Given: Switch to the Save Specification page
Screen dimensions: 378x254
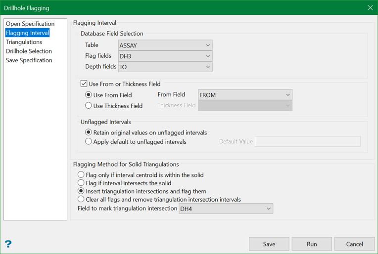Looking at the screenshot, I should click(29, 60).
